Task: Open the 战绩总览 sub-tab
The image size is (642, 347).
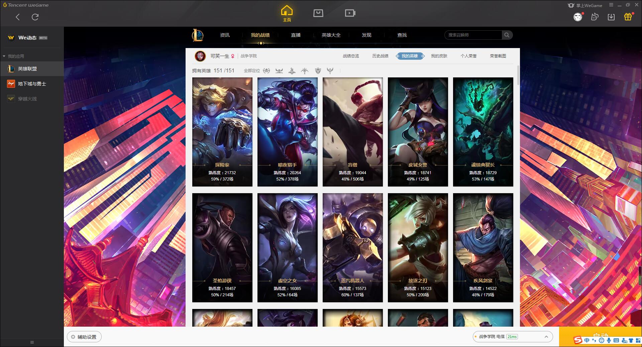Action: [351, 56]
